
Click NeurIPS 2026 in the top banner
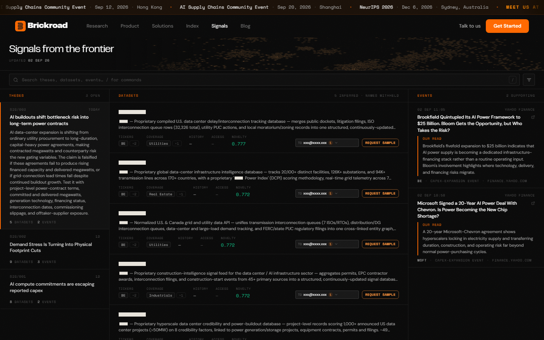[x=376, y=7]
